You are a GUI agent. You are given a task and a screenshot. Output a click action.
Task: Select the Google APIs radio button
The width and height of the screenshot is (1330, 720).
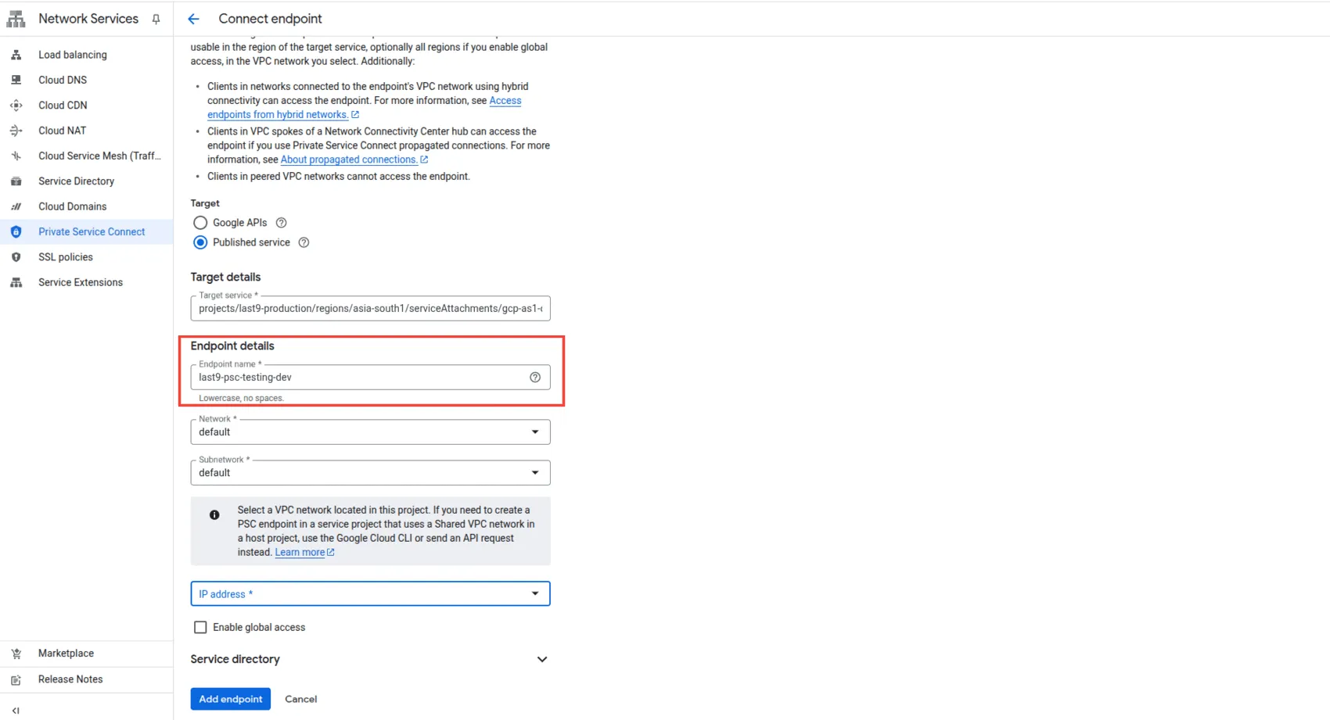[200, 223]
